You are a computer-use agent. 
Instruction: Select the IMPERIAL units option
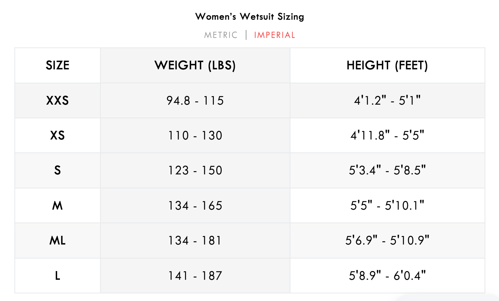(275, 35)
